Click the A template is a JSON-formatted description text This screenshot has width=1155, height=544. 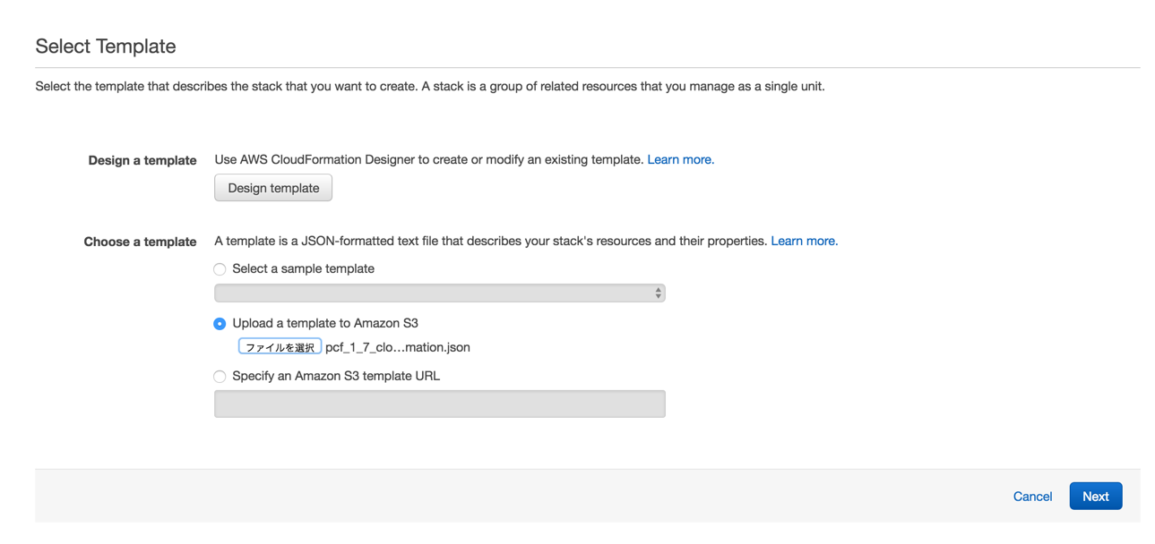tap(490, 241)
